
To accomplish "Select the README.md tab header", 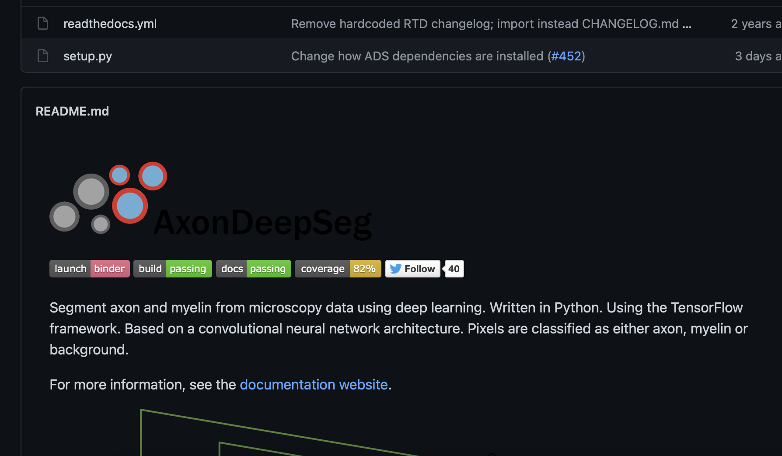I will (x=72, y=111).
